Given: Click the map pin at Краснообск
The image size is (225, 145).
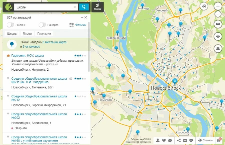Looking at the screenshot, I should pyautogui.click(x=188, y=129).
